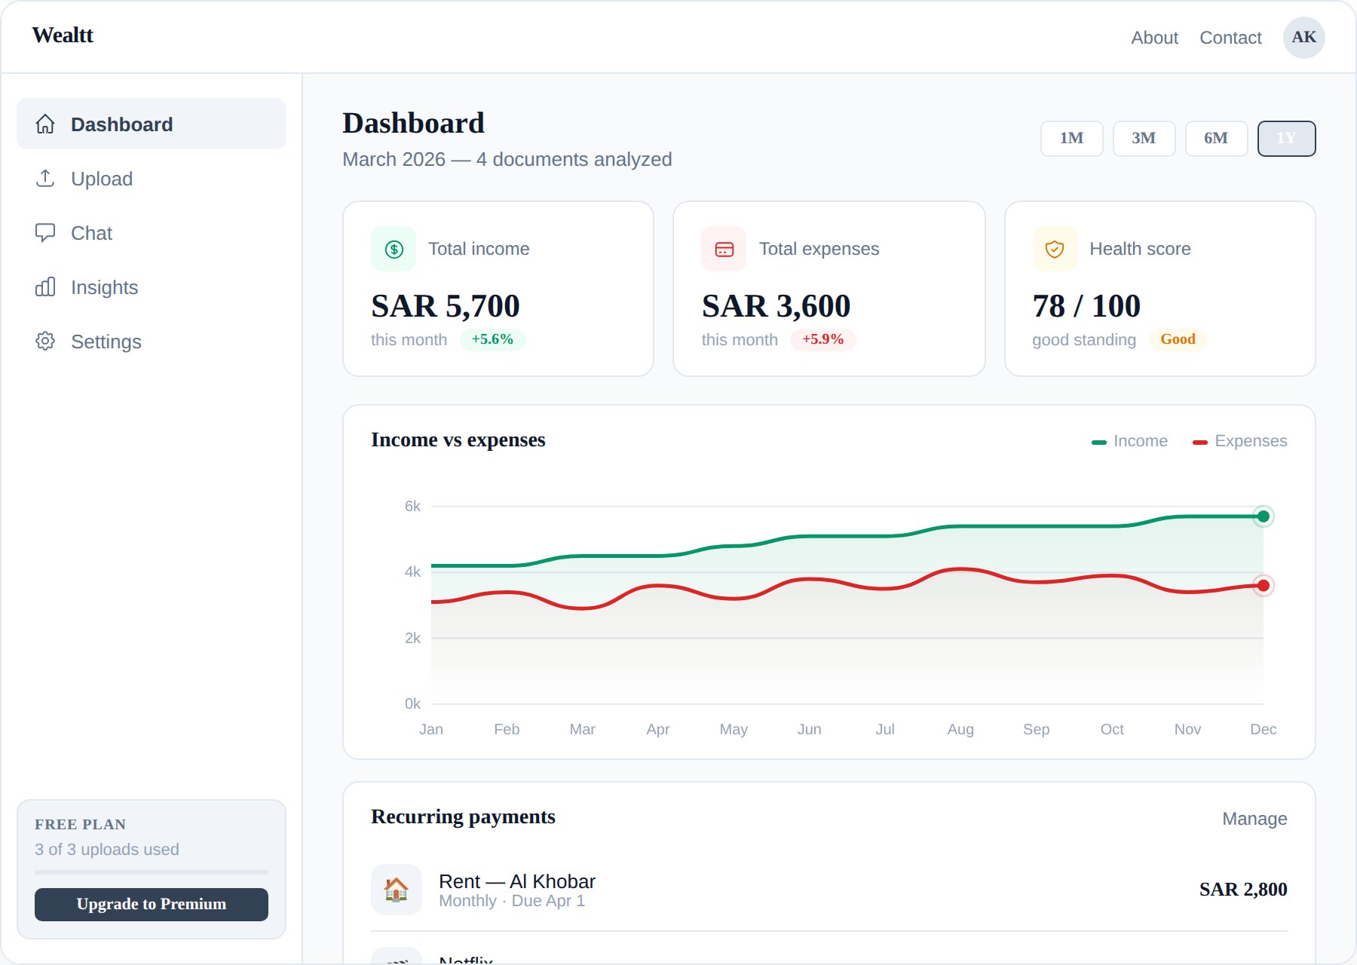Open the AK profile avatar
The image size is (1357, 965).
click(1303, 36)
